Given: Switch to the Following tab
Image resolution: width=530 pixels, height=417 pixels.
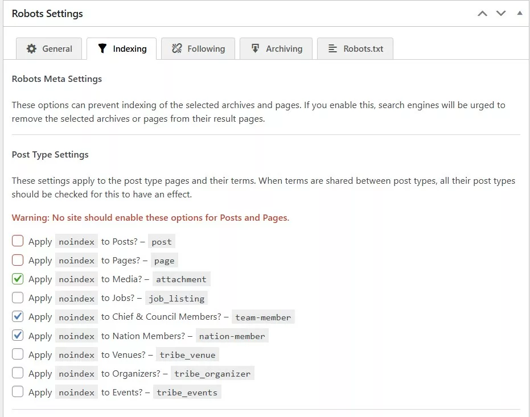Looking at the screenshot, I should click(198, 49).
